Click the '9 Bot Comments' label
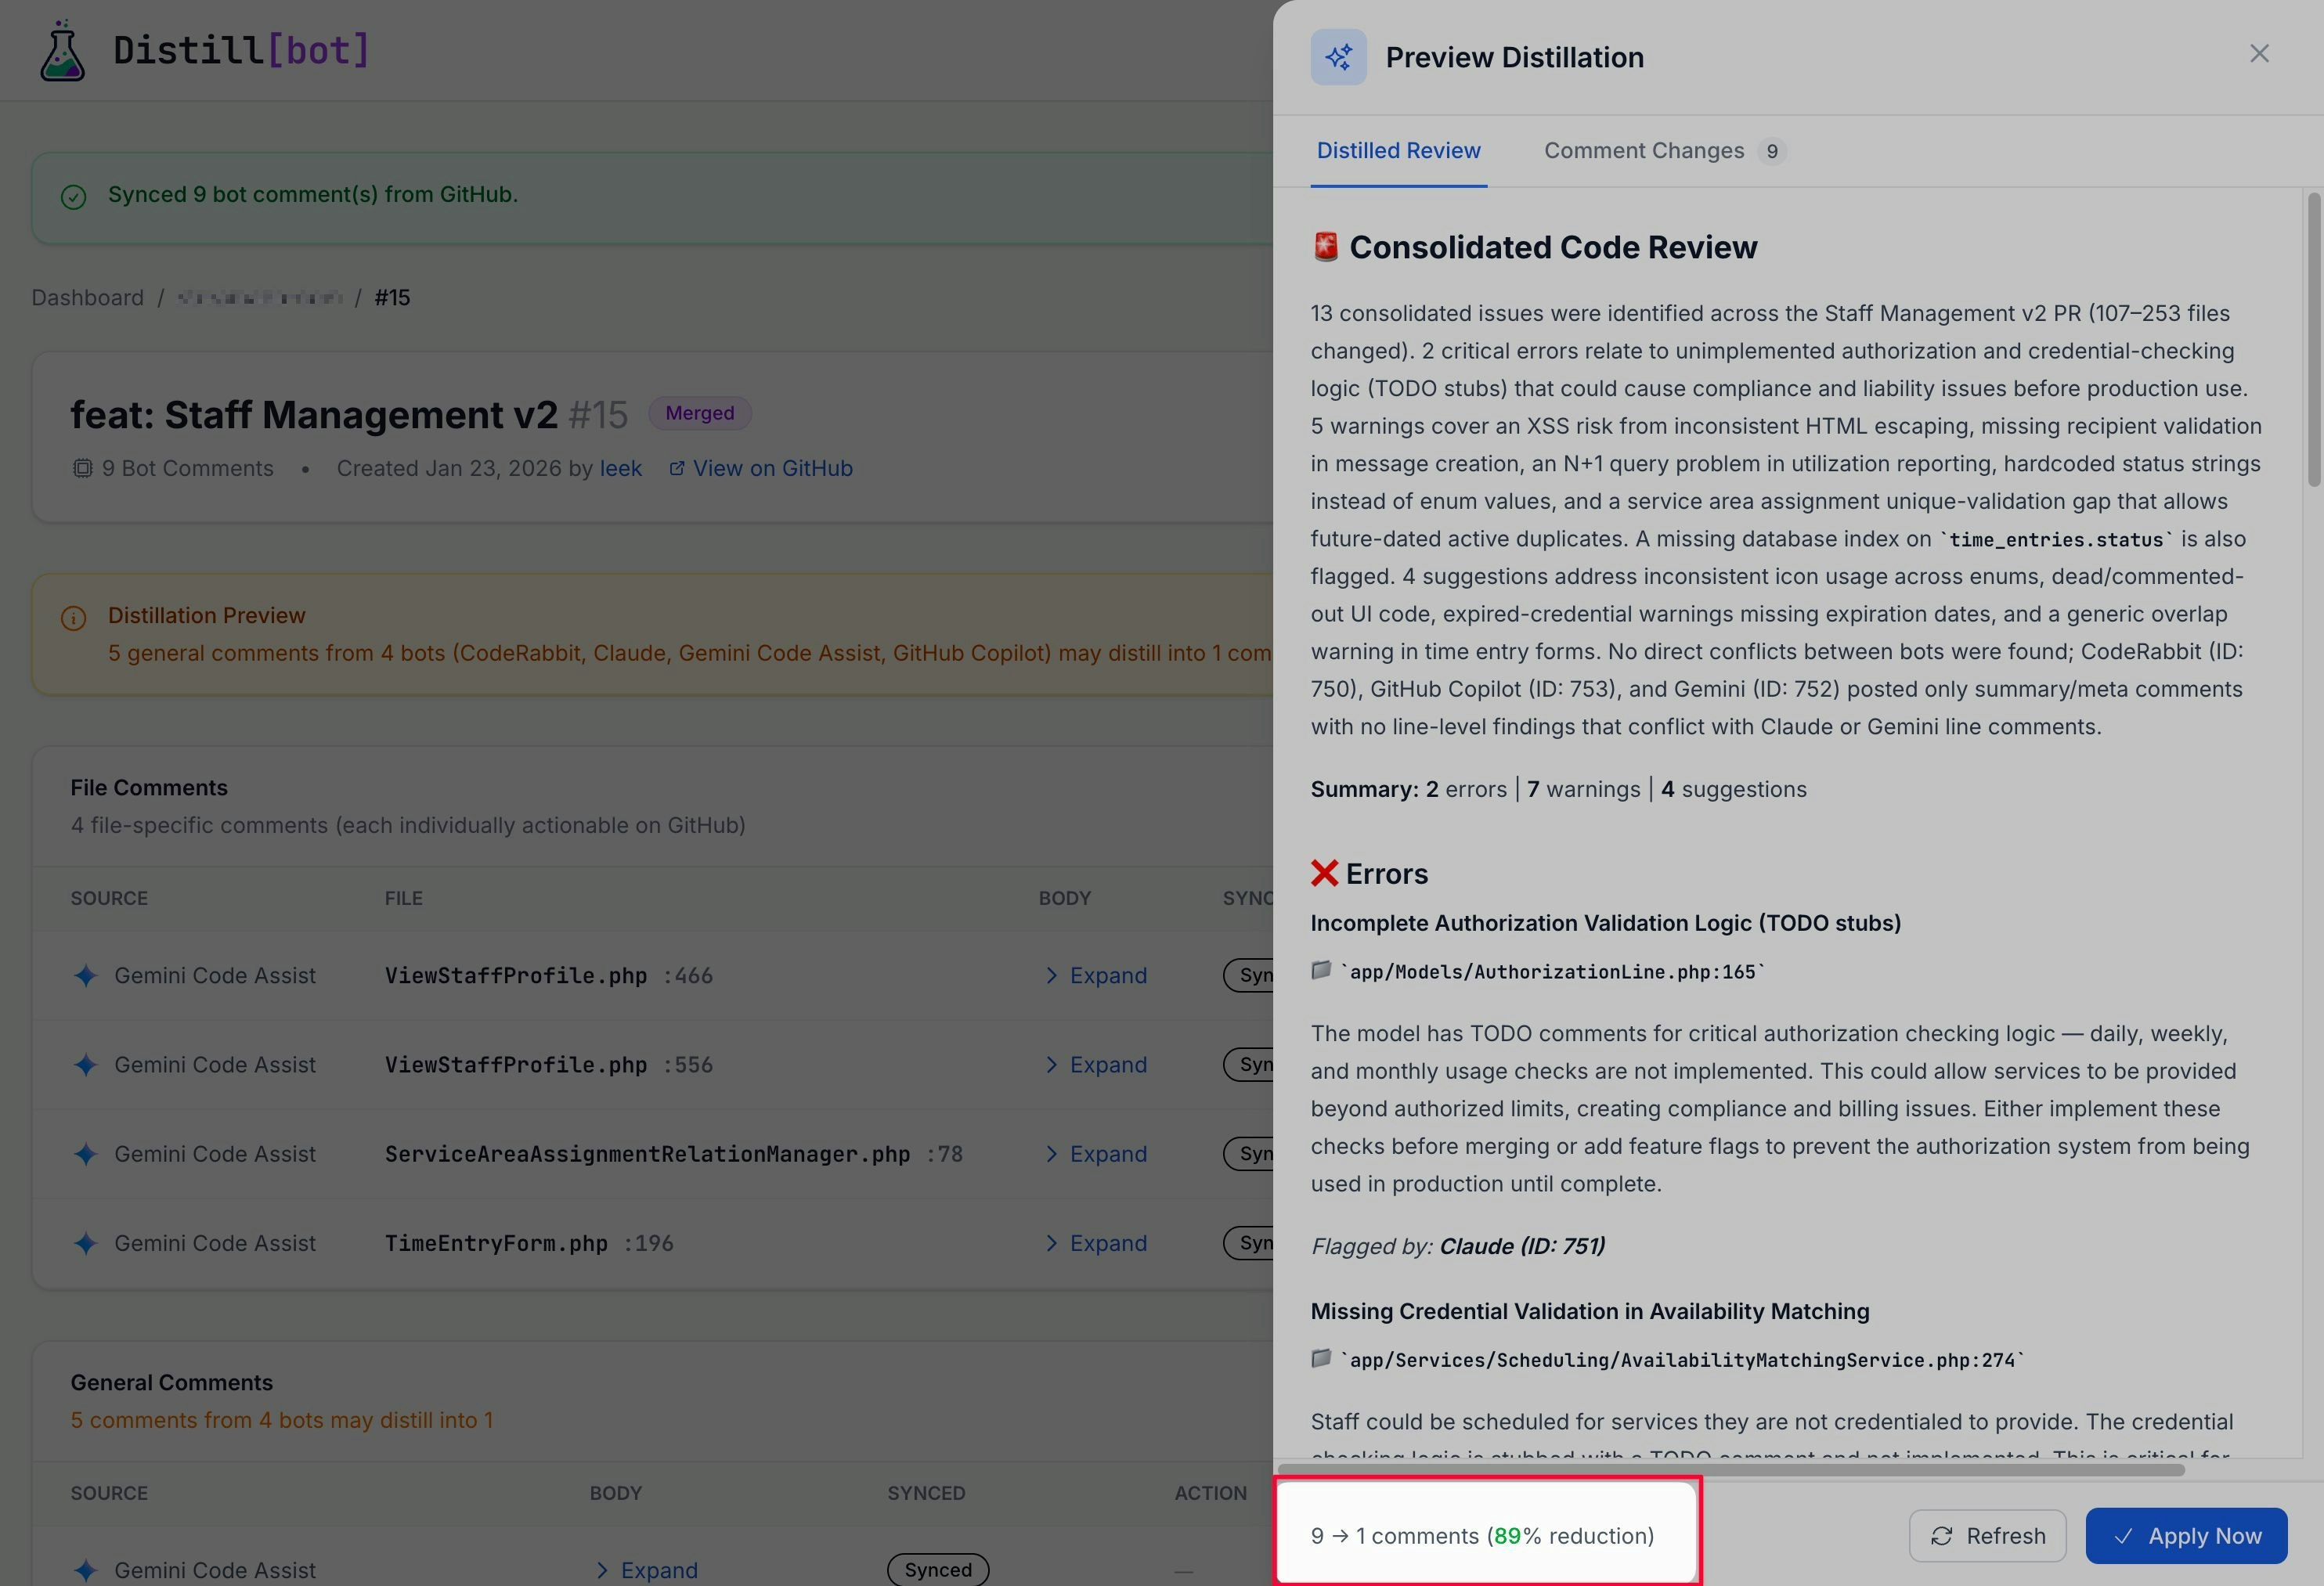2324x1586 pixels. pos(187,468)
